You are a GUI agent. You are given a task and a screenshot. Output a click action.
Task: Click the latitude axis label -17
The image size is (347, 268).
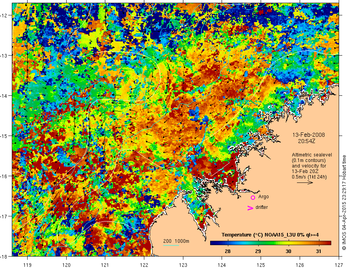pos(4,216)
